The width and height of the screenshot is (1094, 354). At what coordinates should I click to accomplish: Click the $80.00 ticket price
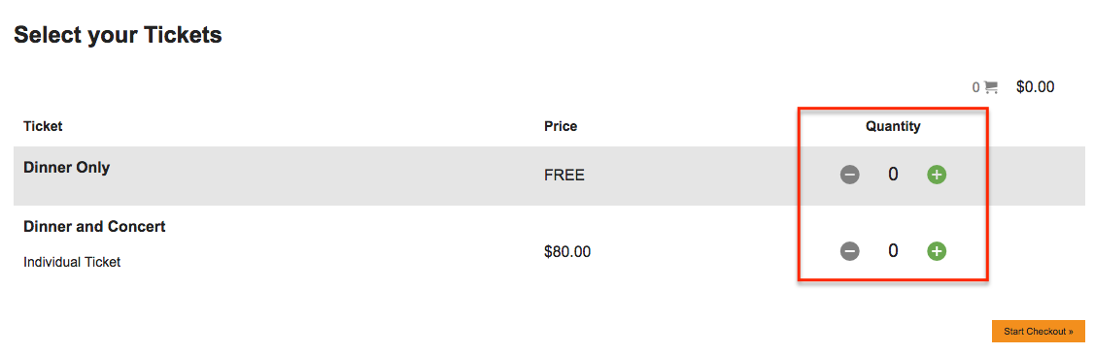[567, 251]
